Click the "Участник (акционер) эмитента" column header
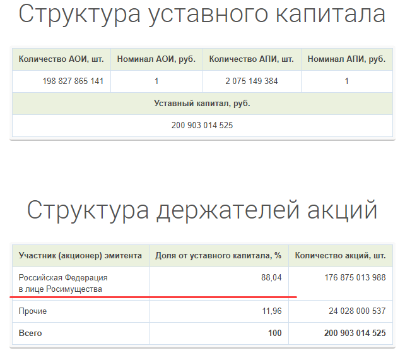The image size is (405, 360). pos(80,256)
